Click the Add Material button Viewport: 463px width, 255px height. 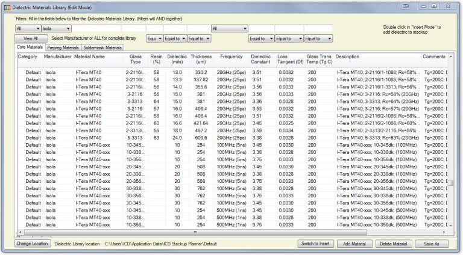click(x=354, y=244)
